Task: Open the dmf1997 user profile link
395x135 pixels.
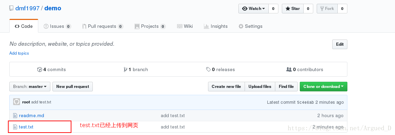Action: coord(27,8)
